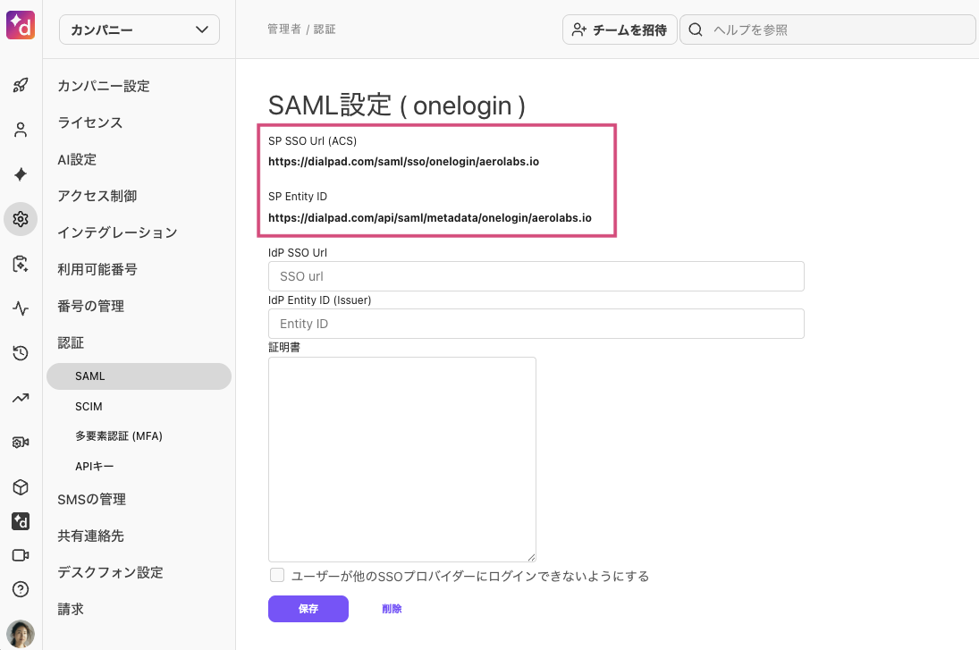
Task: Open カンパニー設定 in the menu
Action: [104, 86]
